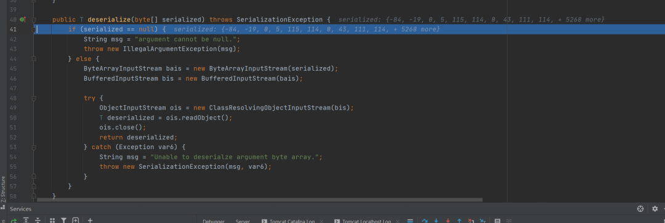Image resolution: width=665 pixels, height=223 pixels.
Task: Click the Run to Cursor debugger icon
Action: [x=483, y=221]
